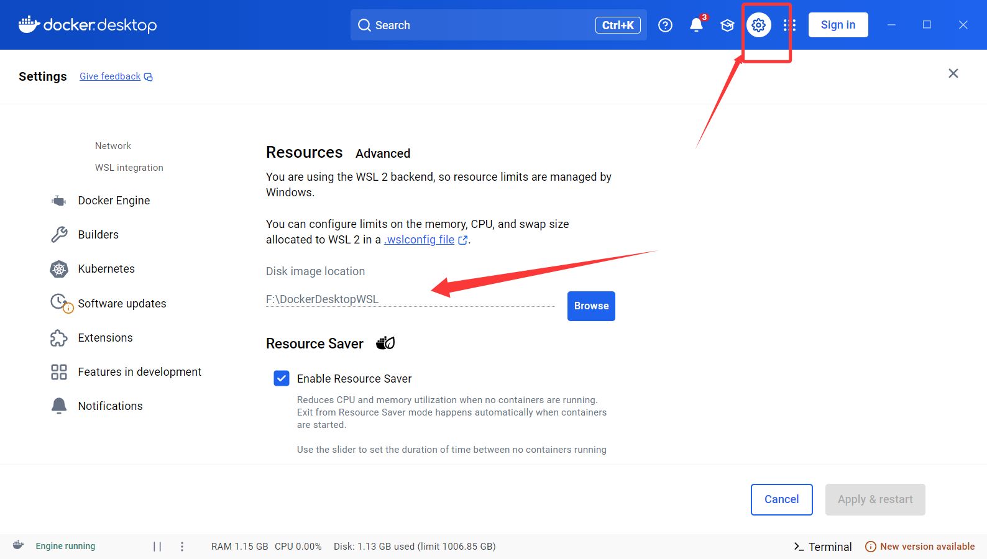Screen dimensions: 987x559
Task: Open the .wslconfig file link
Action: pos(420,240)
